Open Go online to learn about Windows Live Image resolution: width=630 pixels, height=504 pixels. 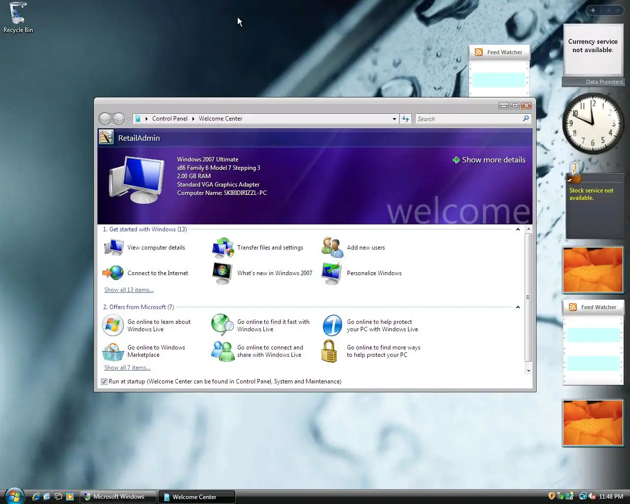147,325
